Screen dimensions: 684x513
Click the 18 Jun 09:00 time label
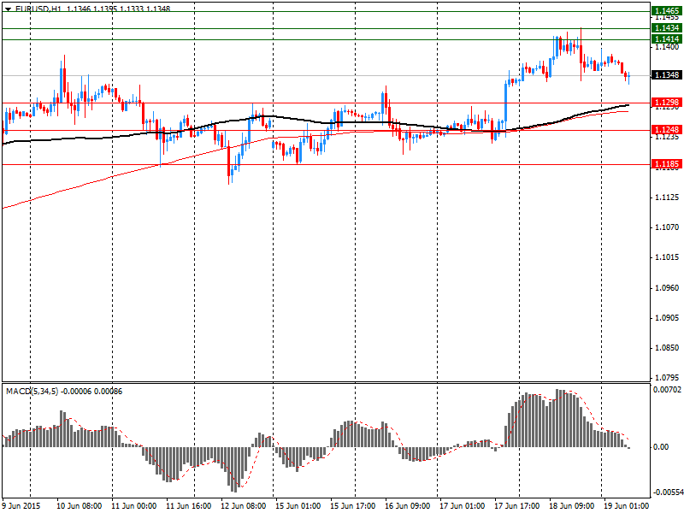[571, 506]
